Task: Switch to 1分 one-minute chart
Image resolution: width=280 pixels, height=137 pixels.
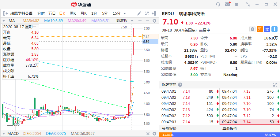Action: tap(94, 13)
